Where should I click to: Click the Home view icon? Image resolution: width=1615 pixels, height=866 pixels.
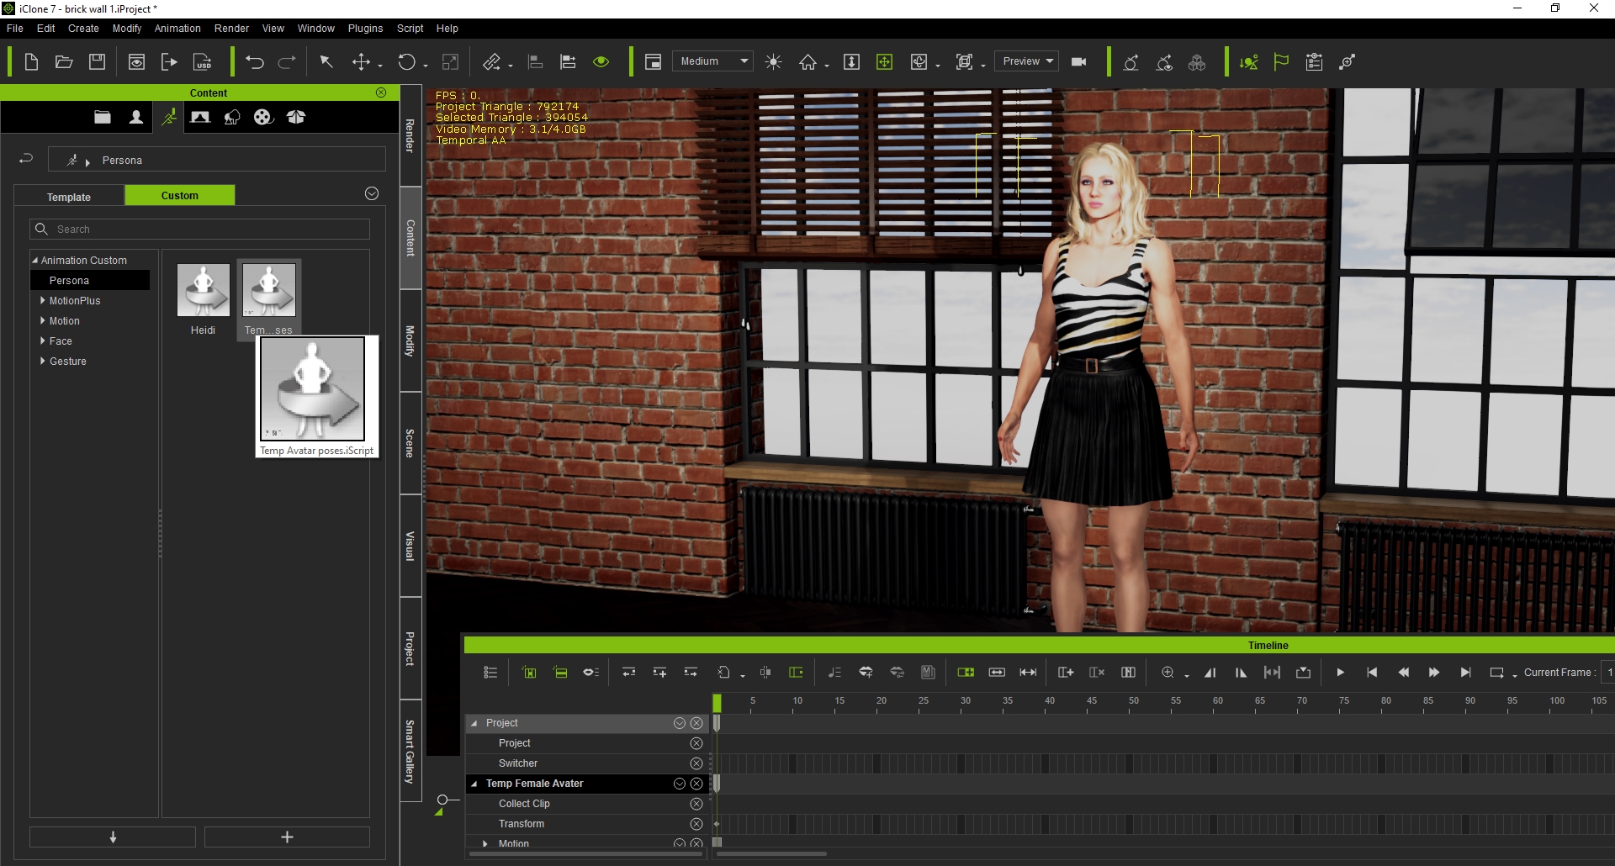pos(807,61)
